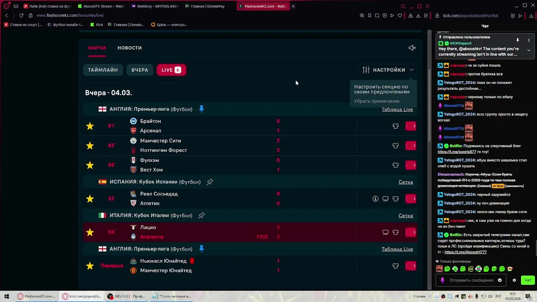
Task: Remove Фулхэм vs Вест Хэм from favorites
Action: [90, 165]
